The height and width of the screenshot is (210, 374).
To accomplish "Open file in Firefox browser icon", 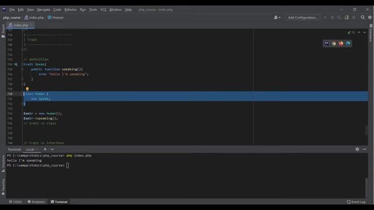I will pos(341,44).
